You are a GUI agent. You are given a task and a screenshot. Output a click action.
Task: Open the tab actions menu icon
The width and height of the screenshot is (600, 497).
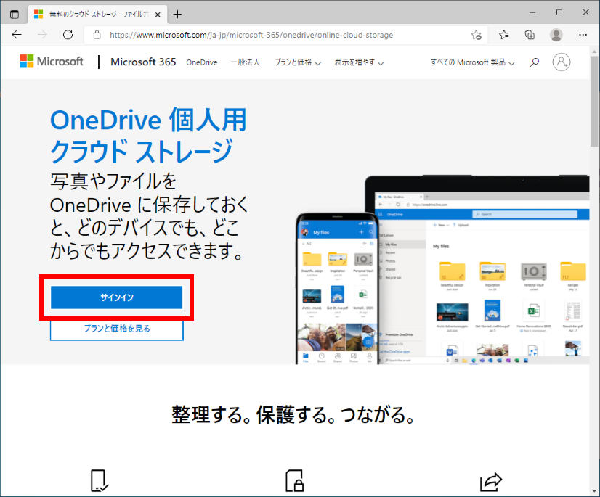(14, 15)
